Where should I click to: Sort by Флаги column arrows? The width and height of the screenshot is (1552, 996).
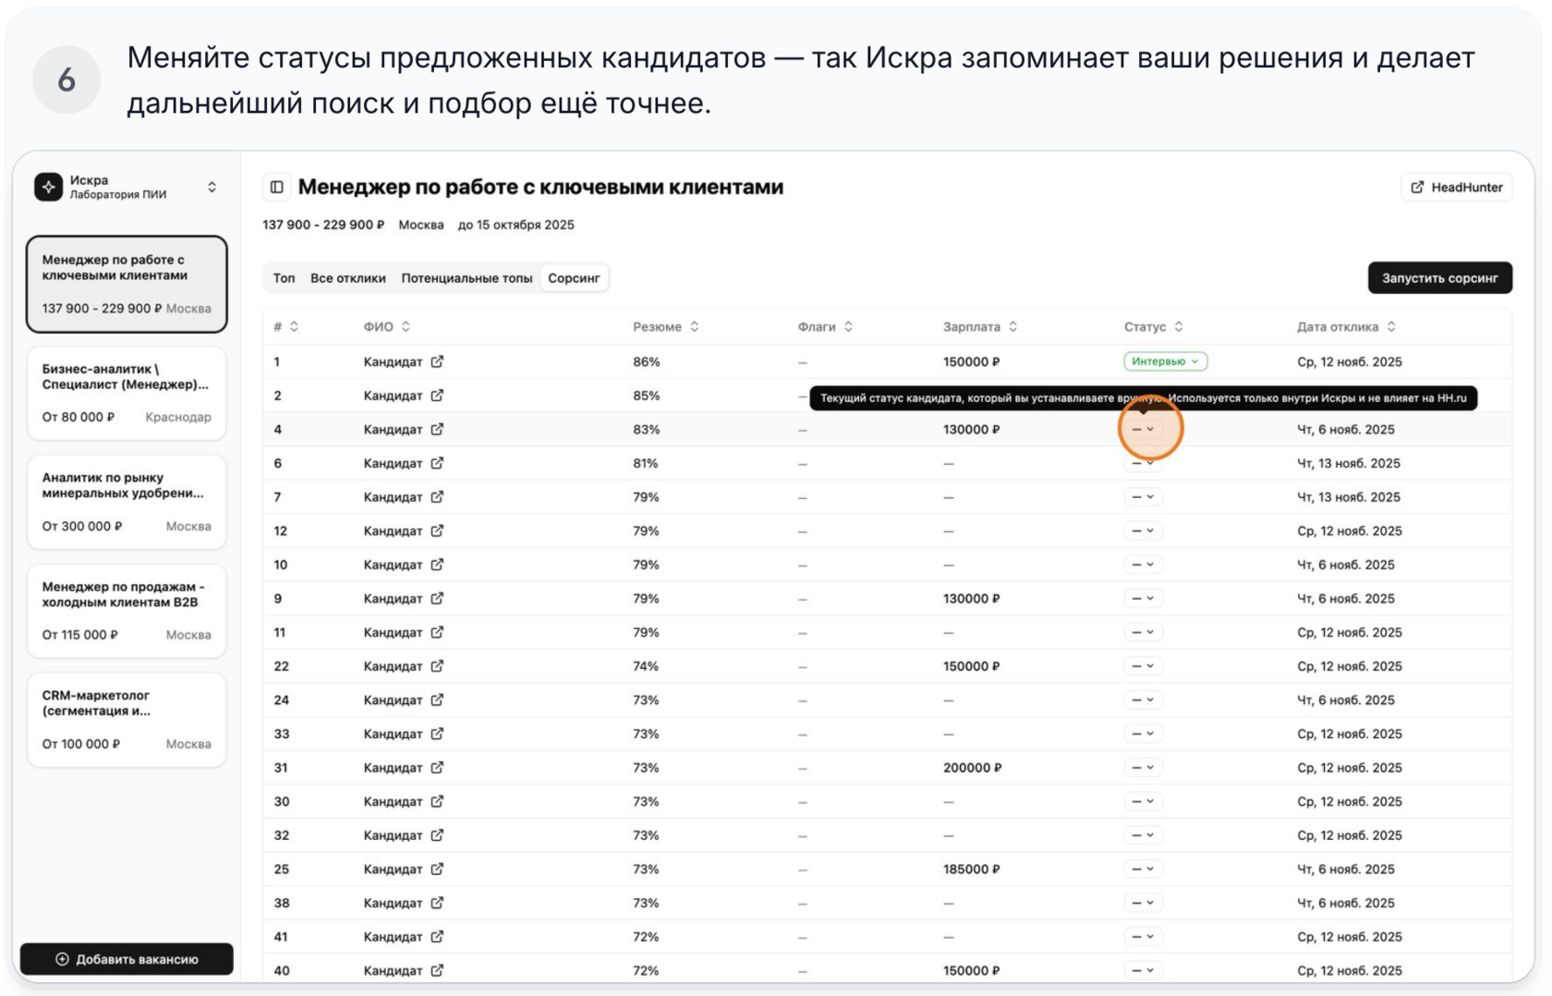[x=848, y=326]
